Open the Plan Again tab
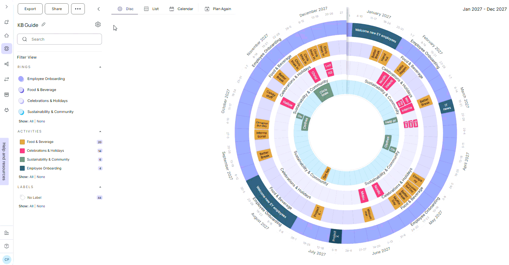The width and height of the screenshot is (509, 265). [x=218, y=9]
